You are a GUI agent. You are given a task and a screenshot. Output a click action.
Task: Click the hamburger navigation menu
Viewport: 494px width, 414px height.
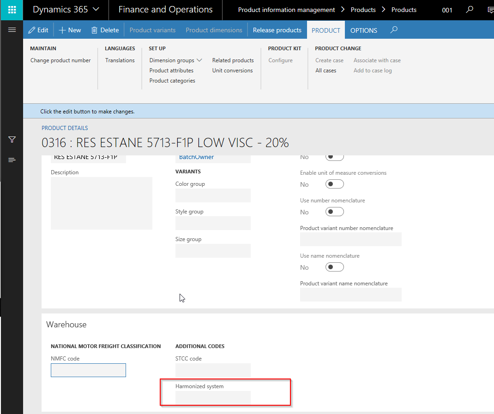[12, 30]
